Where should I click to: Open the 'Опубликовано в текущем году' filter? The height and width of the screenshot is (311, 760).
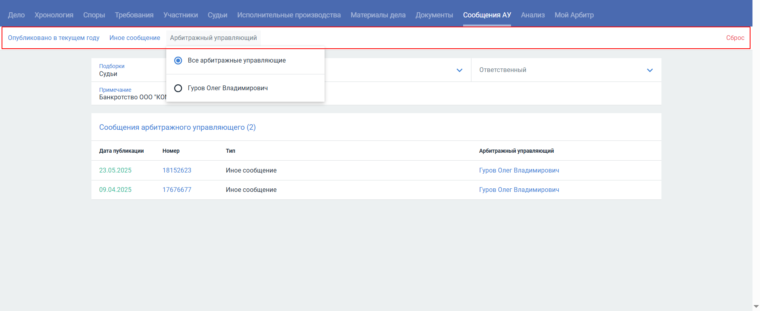click(x=53, y=38)
